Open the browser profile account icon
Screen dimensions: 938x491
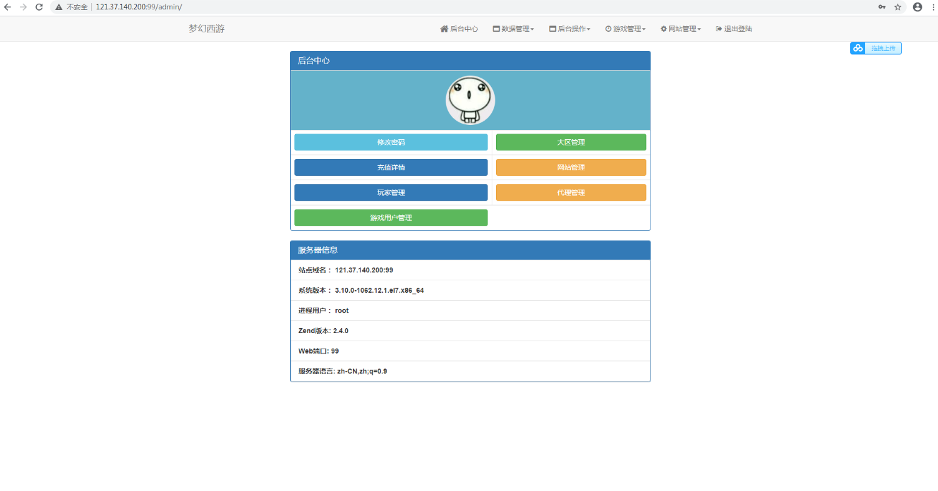coord(917,7)
